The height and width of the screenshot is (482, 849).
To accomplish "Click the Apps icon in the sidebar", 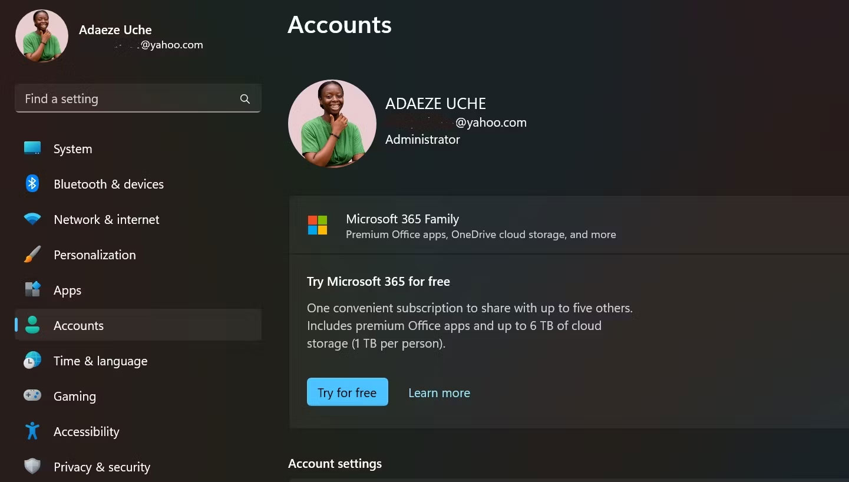I will coord(31,290).
